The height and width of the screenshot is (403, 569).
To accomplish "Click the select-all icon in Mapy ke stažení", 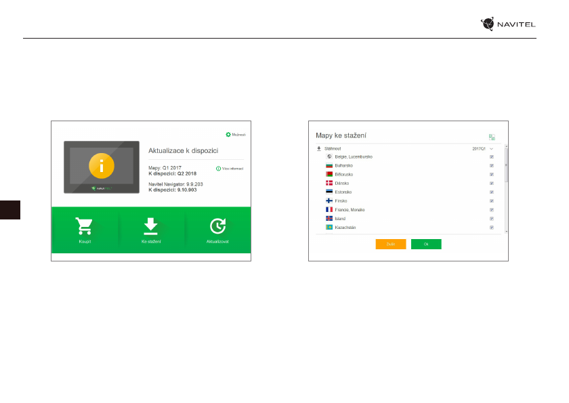I will click(x=492, y=137).
